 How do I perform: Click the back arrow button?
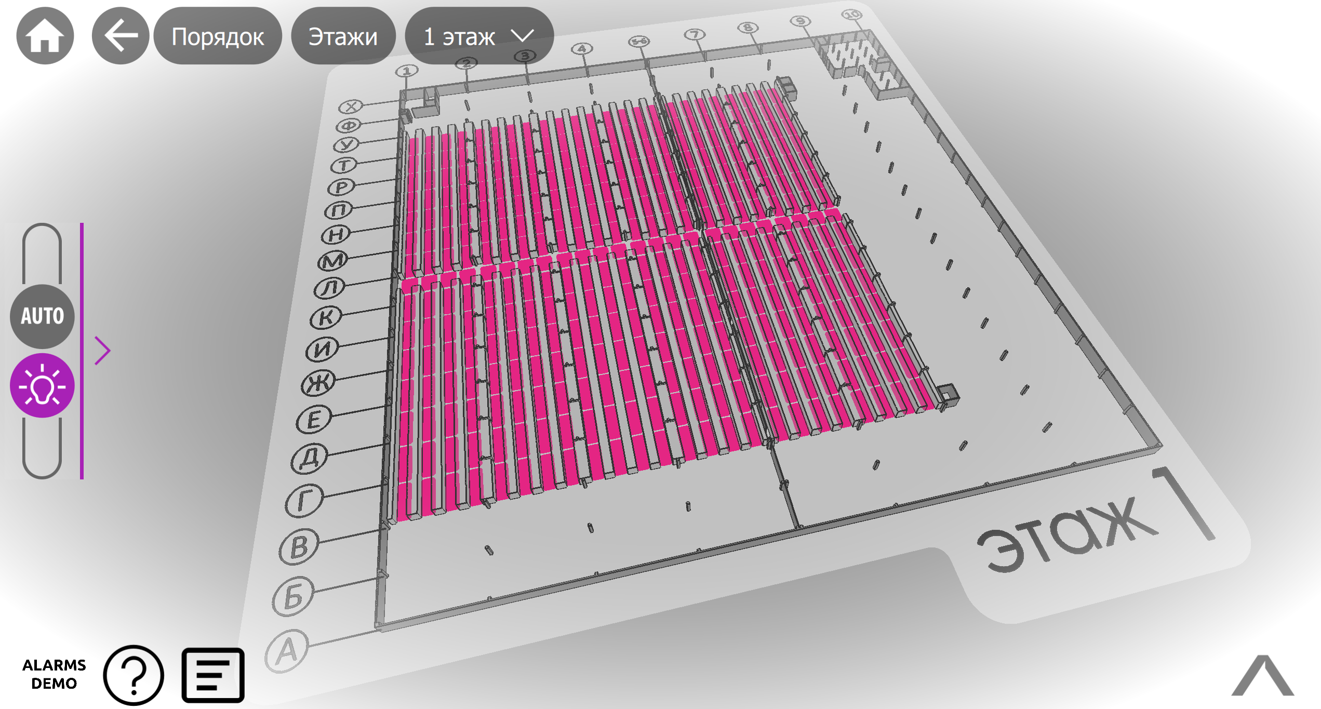coord(121,36)
